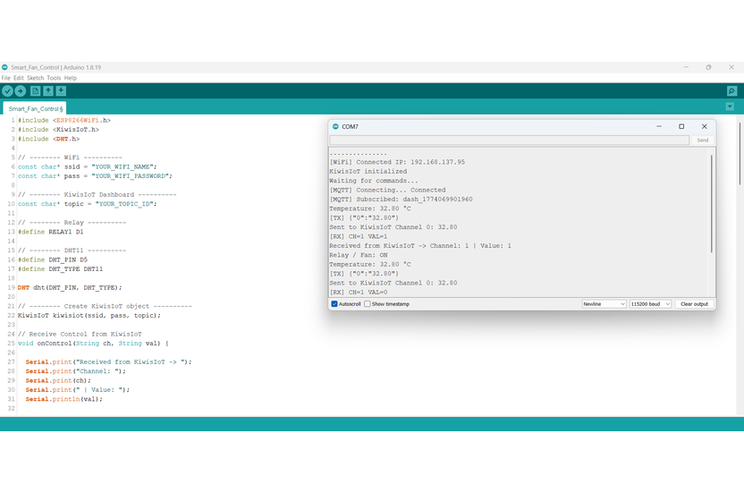744x493 pixels.
Task: Select the Smart_Fan_Control tab
Action: pyautogui.click(x=35, y=108)
